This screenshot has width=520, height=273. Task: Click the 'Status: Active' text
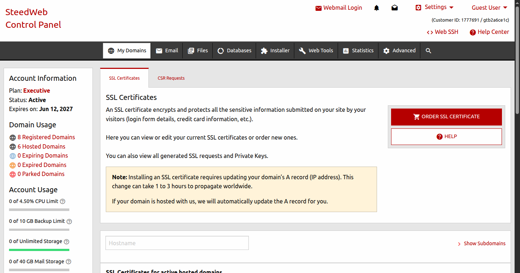point(27,100)
